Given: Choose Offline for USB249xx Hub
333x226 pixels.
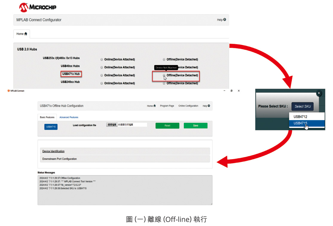Looking at the screenshot, I should 164,83.
